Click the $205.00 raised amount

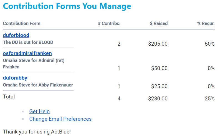(158, 44)
